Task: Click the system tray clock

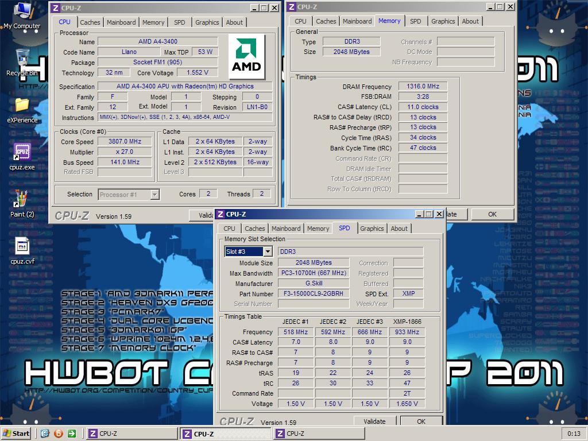Action: 574,434
